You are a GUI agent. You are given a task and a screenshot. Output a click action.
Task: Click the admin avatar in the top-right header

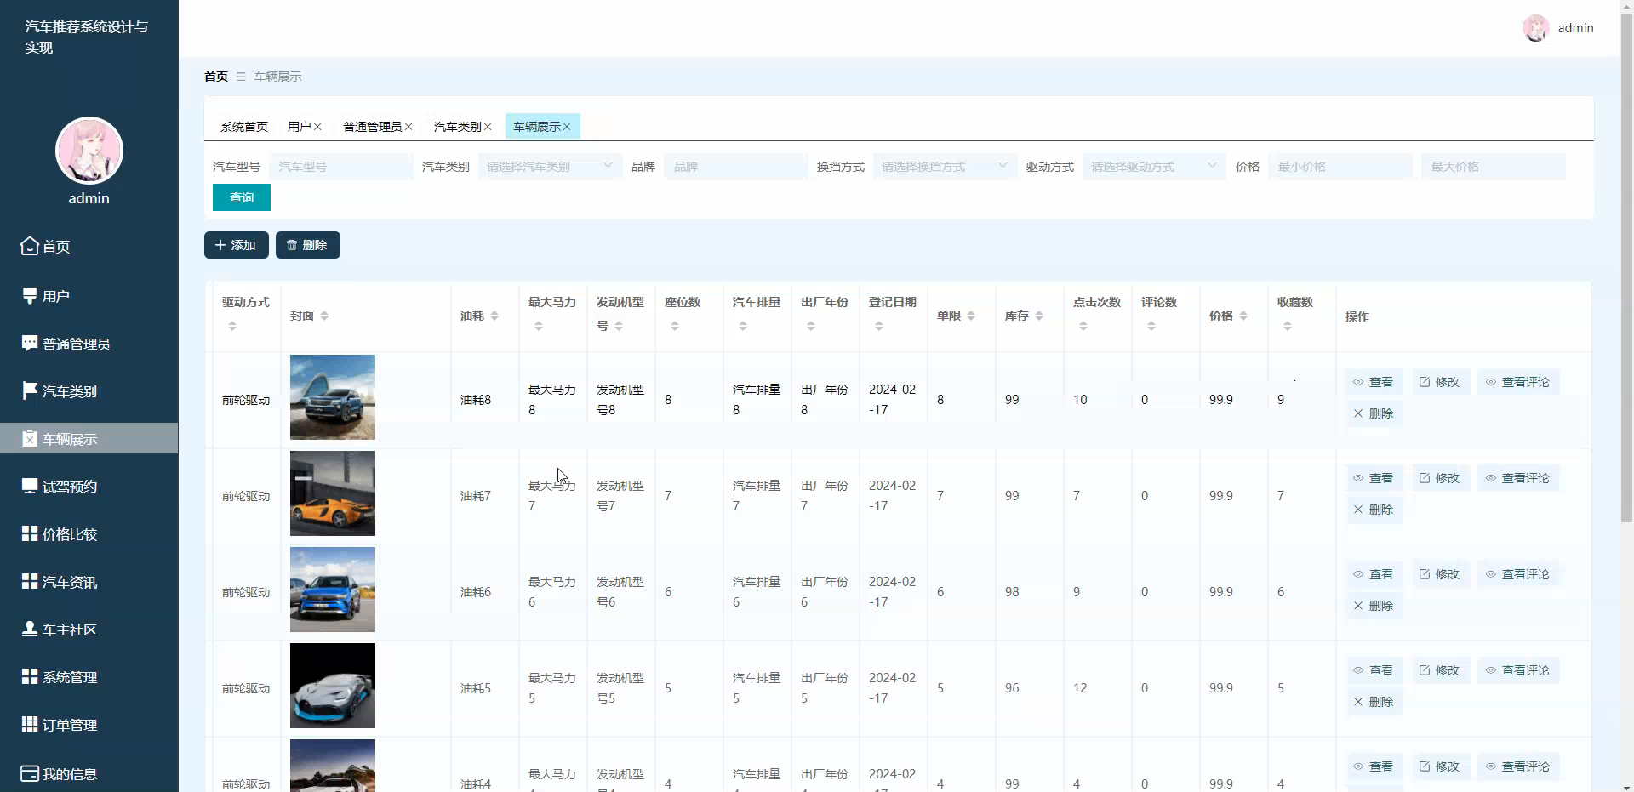coord(1535,28)
